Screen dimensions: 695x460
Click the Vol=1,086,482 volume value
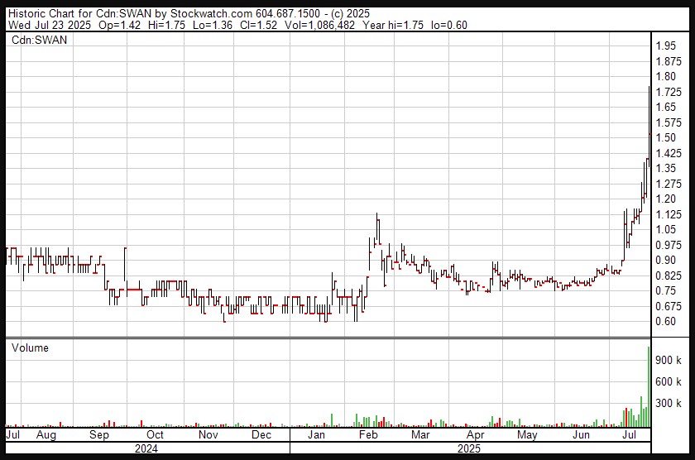tap(320, 25)
